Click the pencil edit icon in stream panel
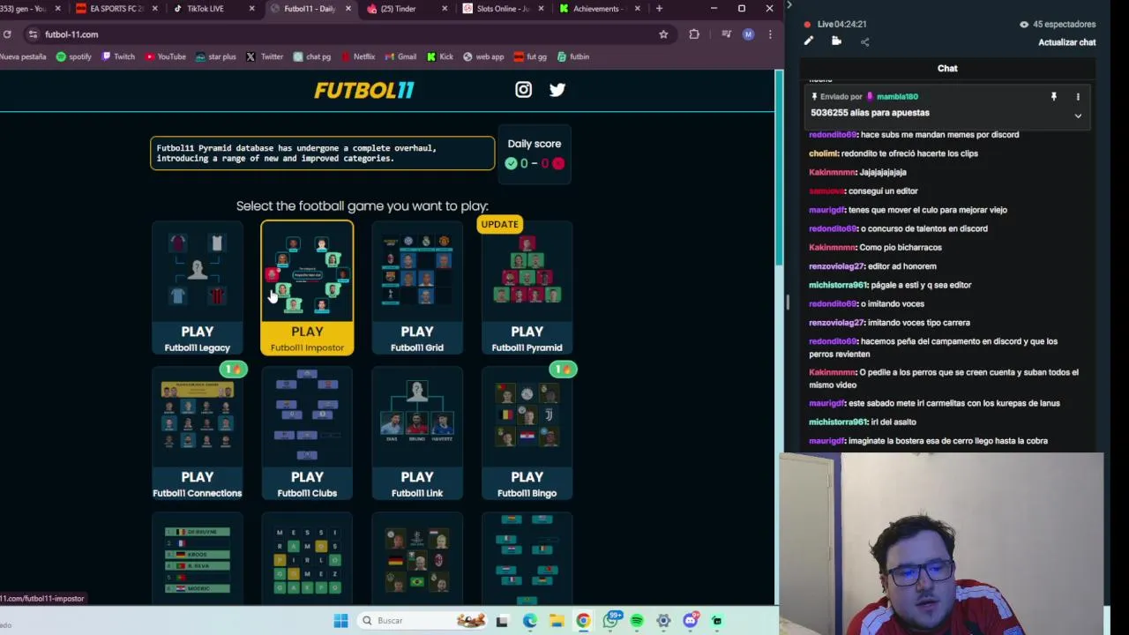The width and height of the screenshot is (1129, 635). point(809,41)
